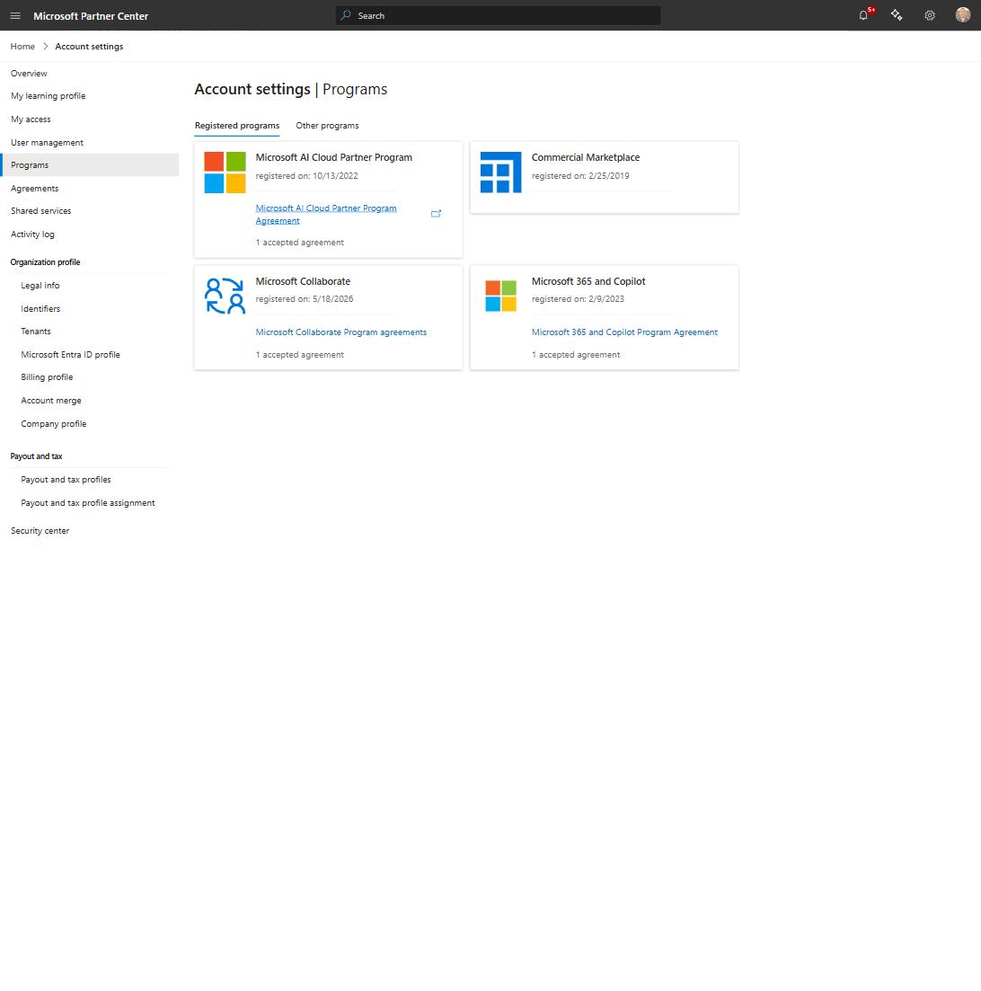The width and height of the screenshot is (981, 991).
Task: Click the Microsoft Partner Center header title
Action: 91,16
